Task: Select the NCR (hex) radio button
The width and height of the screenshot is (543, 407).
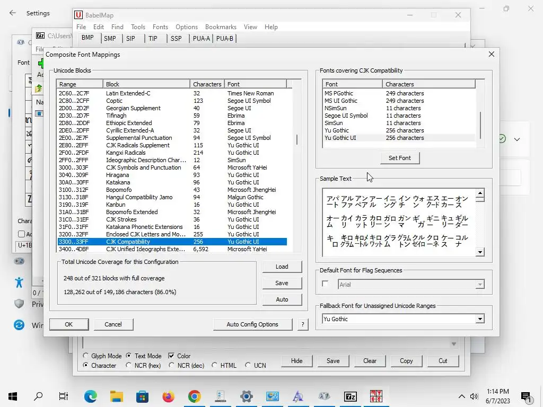Action: [x=129, y=365]
